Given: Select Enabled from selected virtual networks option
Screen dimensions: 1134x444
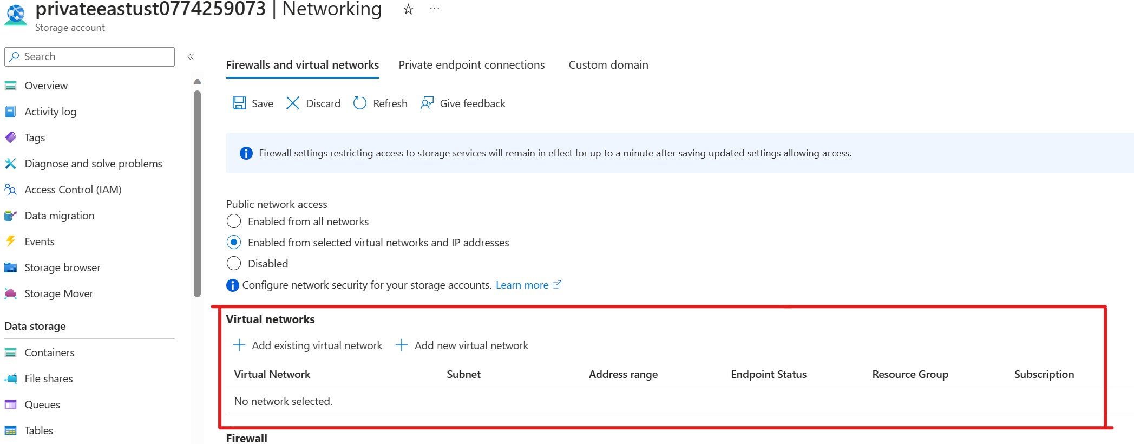Looking at the screenshot, I should (234, 243).
